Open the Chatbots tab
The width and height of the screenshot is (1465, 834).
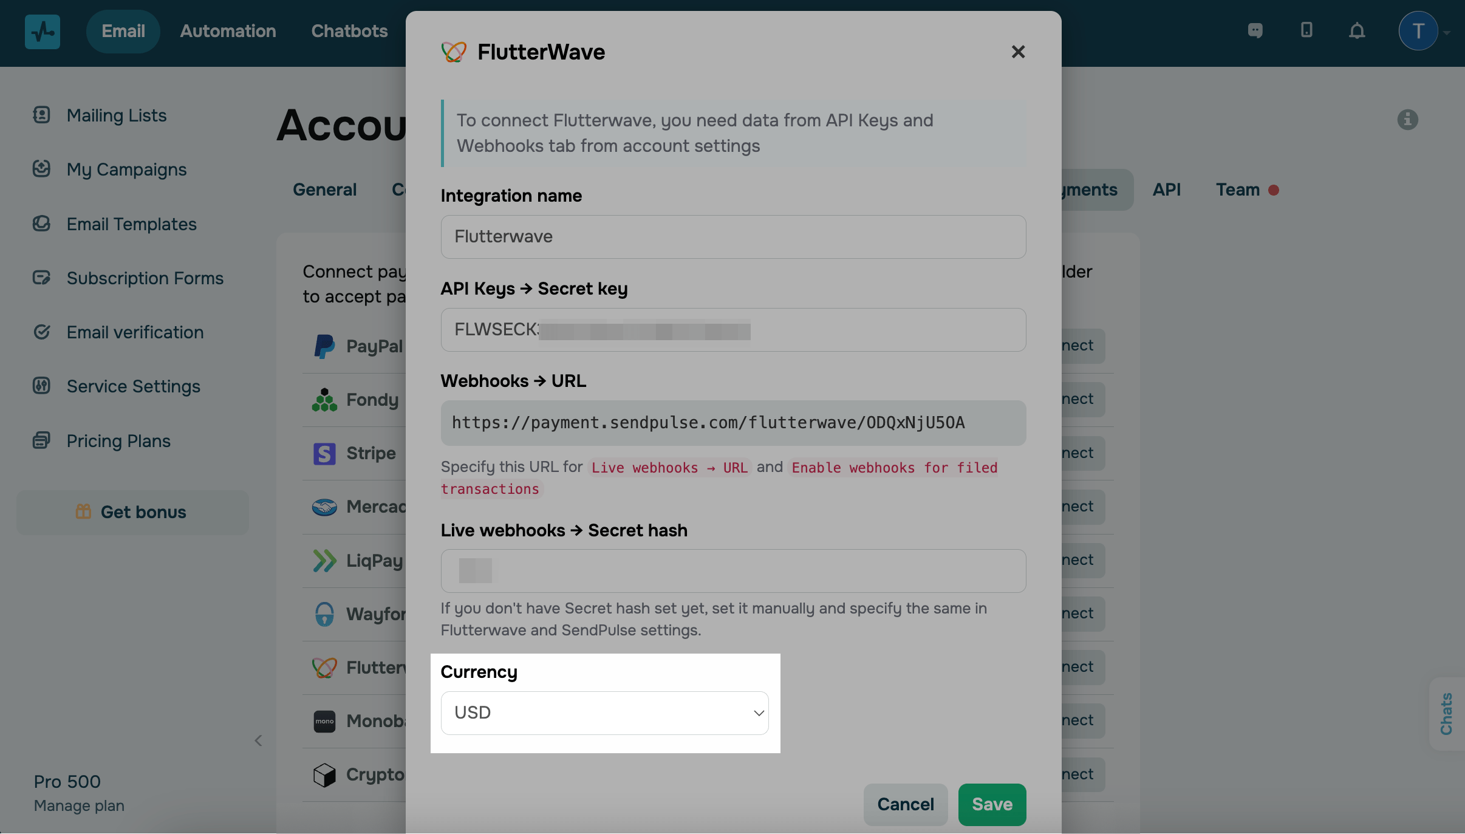pyautogui.click(x=349, y=31)
